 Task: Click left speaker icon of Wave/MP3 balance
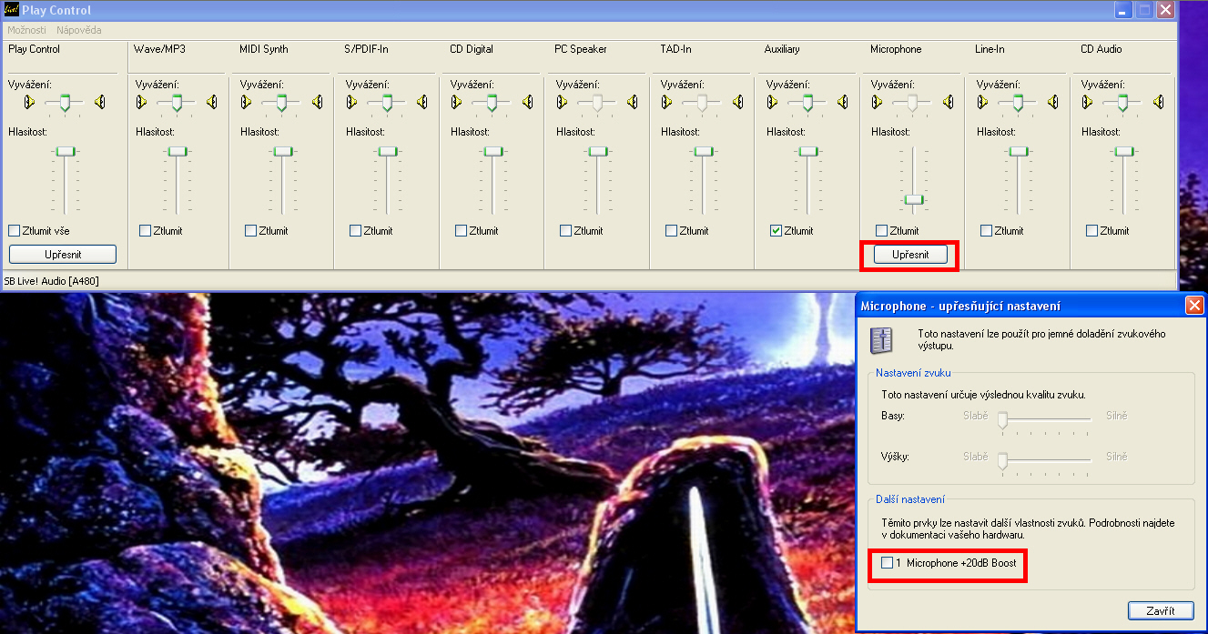click(x=143, y=102)
